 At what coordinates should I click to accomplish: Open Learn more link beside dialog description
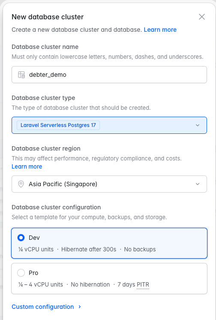coord(160,30)
